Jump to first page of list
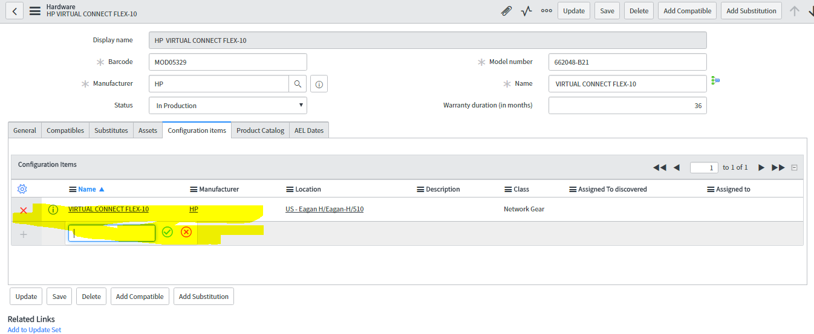 pos(659,167)
